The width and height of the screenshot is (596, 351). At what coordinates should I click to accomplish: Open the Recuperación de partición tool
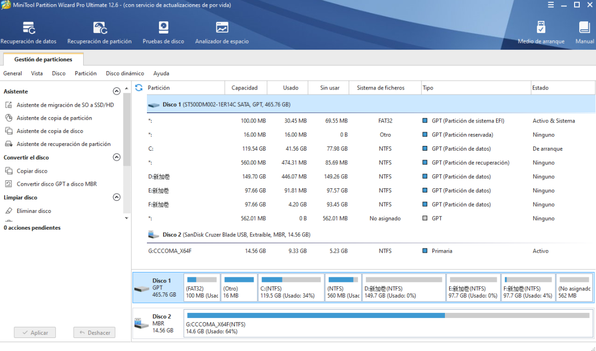coord(99,31)
